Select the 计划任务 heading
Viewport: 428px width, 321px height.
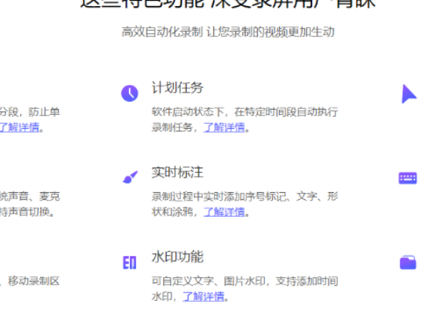(178, 88)
